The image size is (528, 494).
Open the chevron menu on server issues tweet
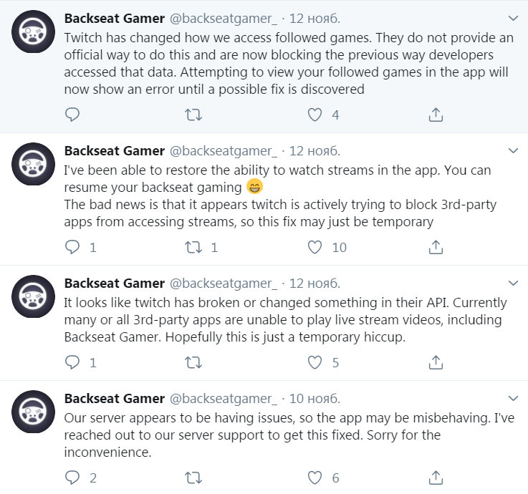click(x=513, y=398)
